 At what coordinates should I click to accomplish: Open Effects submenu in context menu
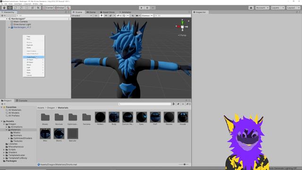[34, 65]
